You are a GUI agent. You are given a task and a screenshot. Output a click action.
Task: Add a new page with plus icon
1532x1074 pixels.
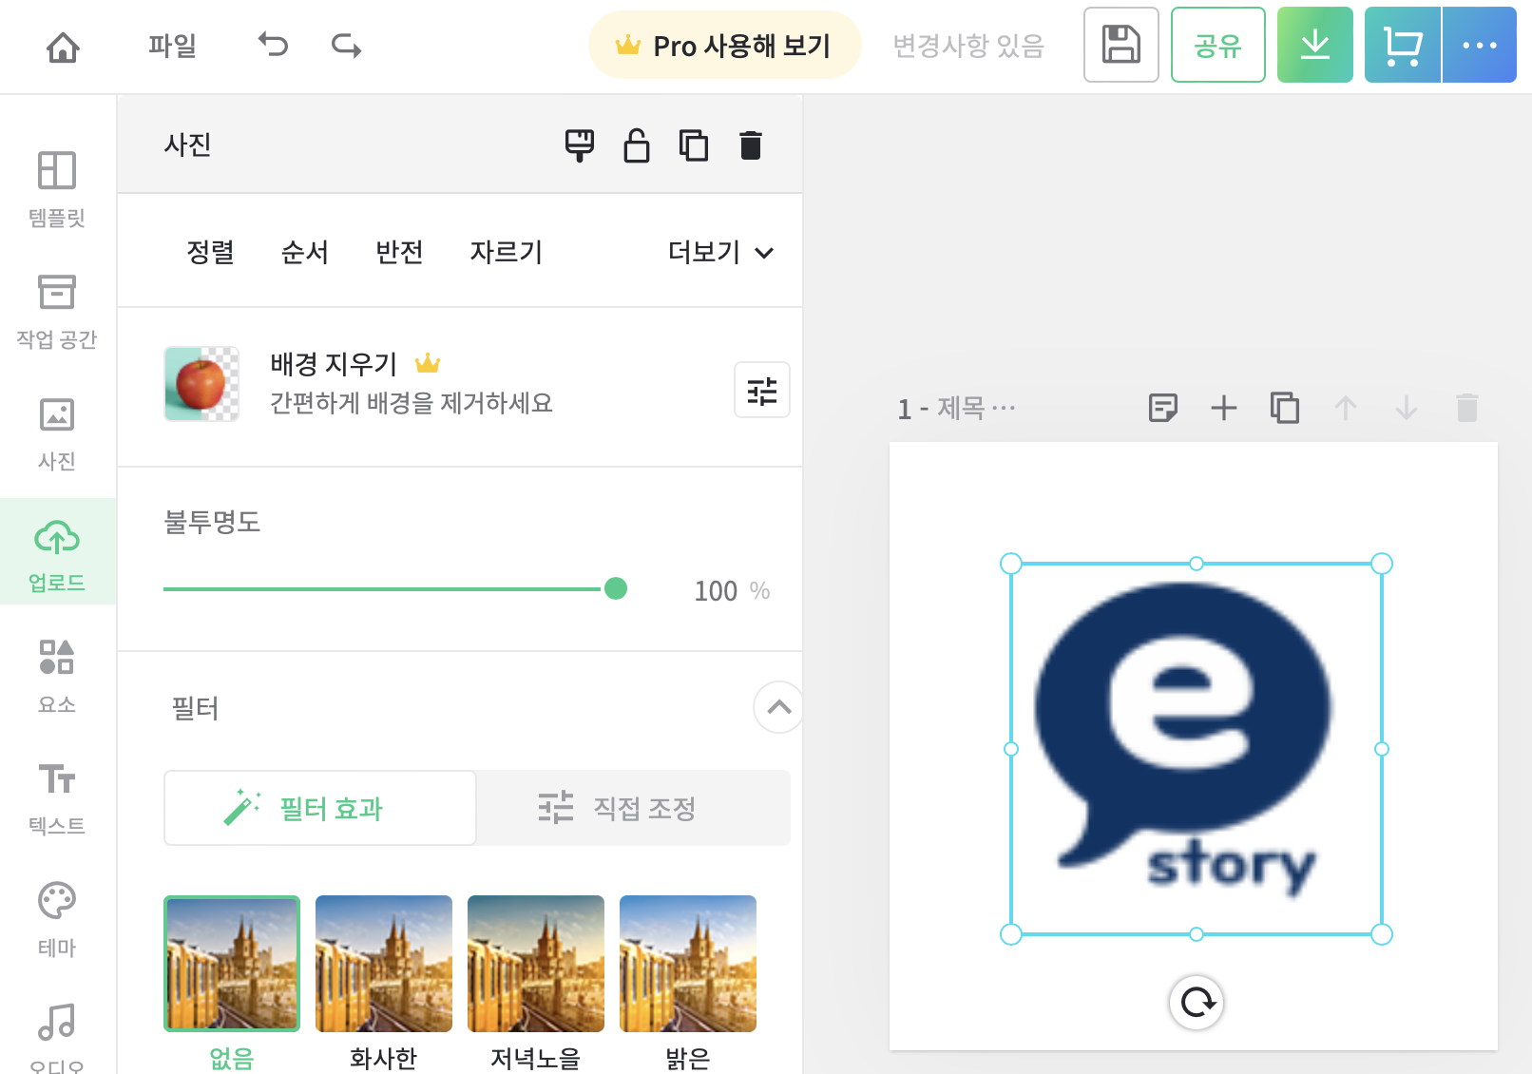[1224, 408]
